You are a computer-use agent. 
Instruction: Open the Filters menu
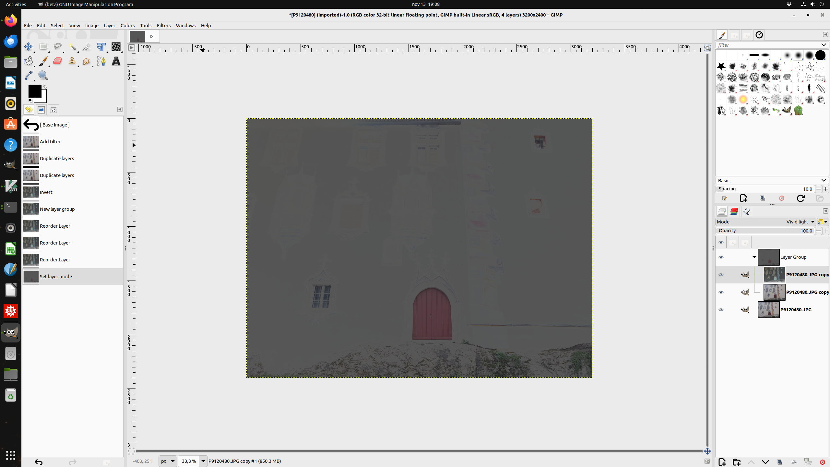click(x=163, y=25)
